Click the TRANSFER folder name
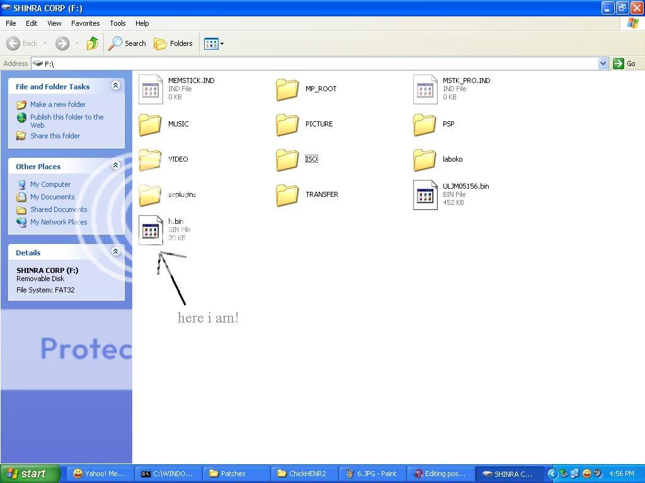Viewport: 645px width, 483px height. point(322,195)
